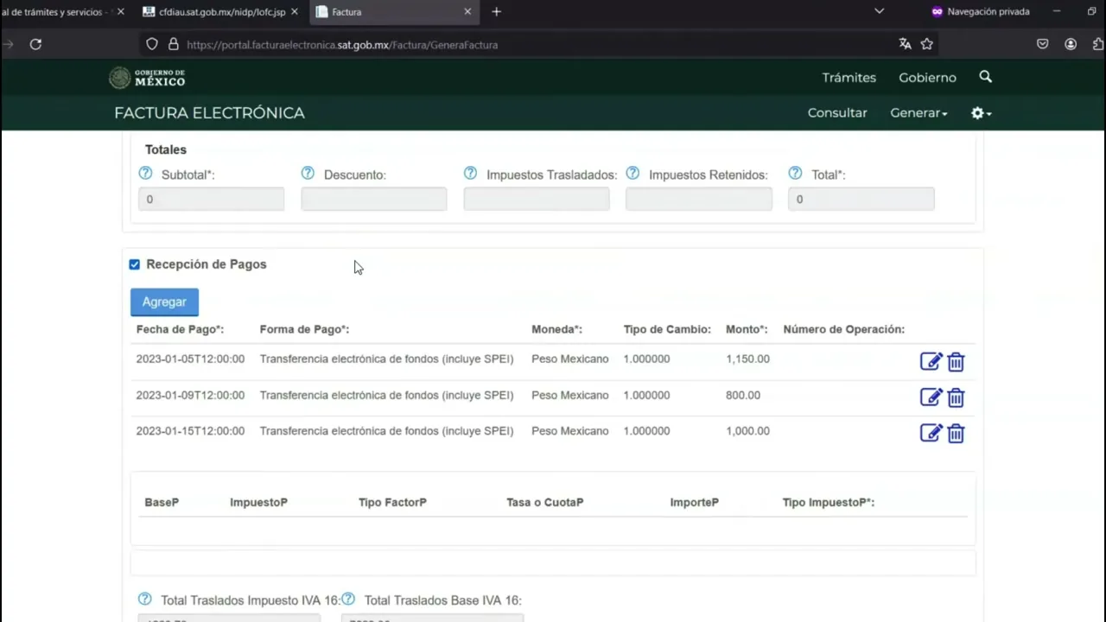Open the Consultar menu item
The width and height of the screenshot is (1106, 622).
[x=837, y=113]
